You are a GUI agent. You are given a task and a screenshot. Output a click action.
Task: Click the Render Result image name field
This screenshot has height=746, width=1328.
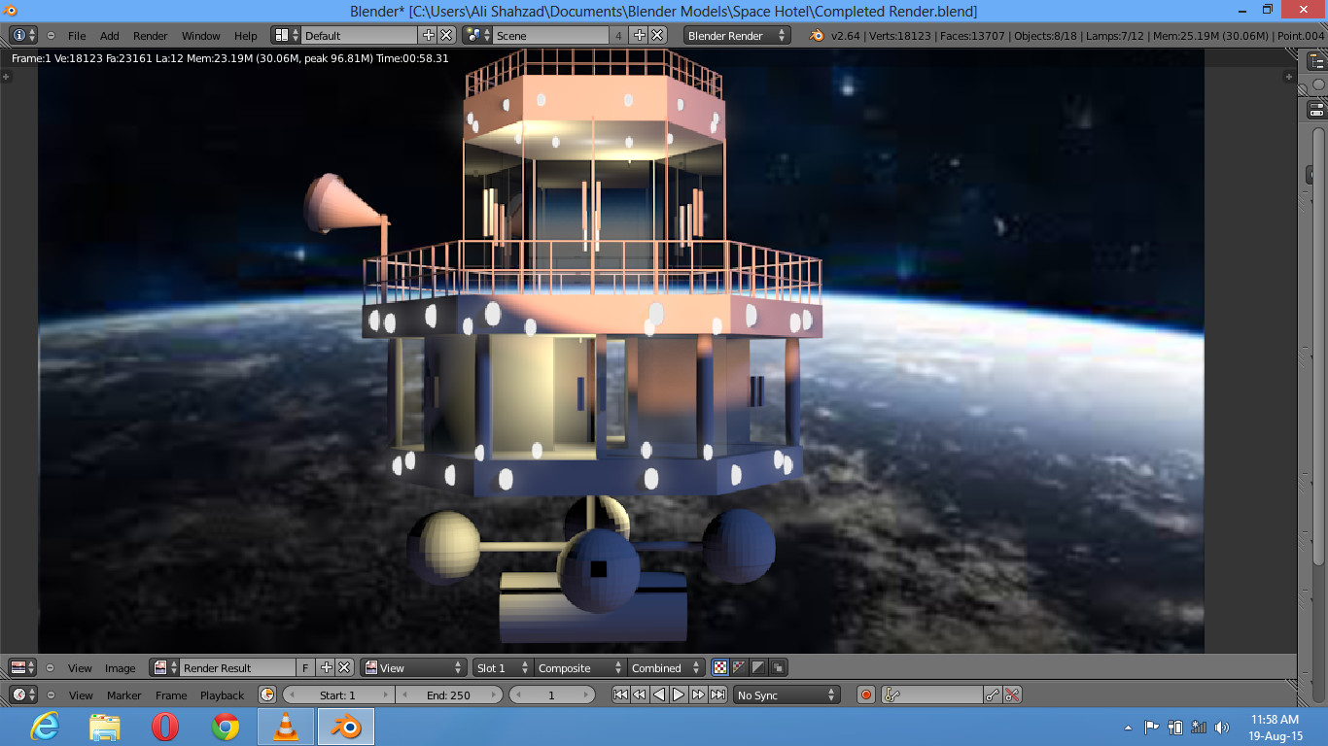(x=238, y=668)
